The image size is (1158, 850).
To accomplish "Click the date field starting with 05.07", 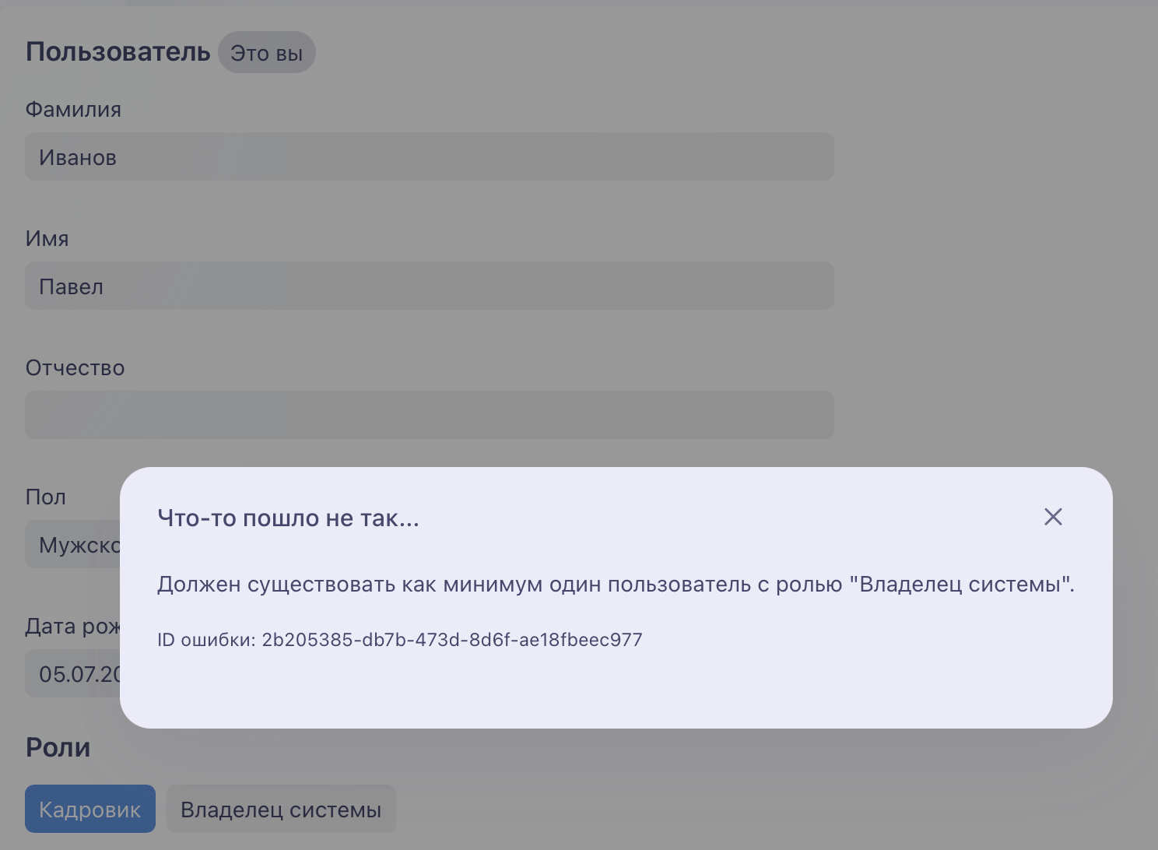I will pyautogui.click(x=72, y=673).
